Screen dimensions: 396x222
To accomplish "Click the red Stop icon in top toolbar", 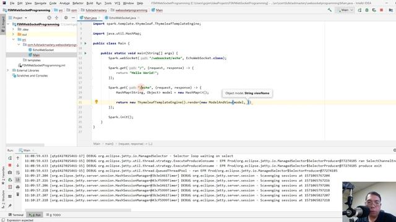I will point(381,10).
